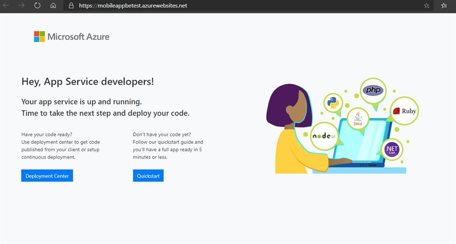Image resolution: width=456 pixels, height=244 pixels.
Task: Click 'minutes or less.' text line
Action: point(150,157)
